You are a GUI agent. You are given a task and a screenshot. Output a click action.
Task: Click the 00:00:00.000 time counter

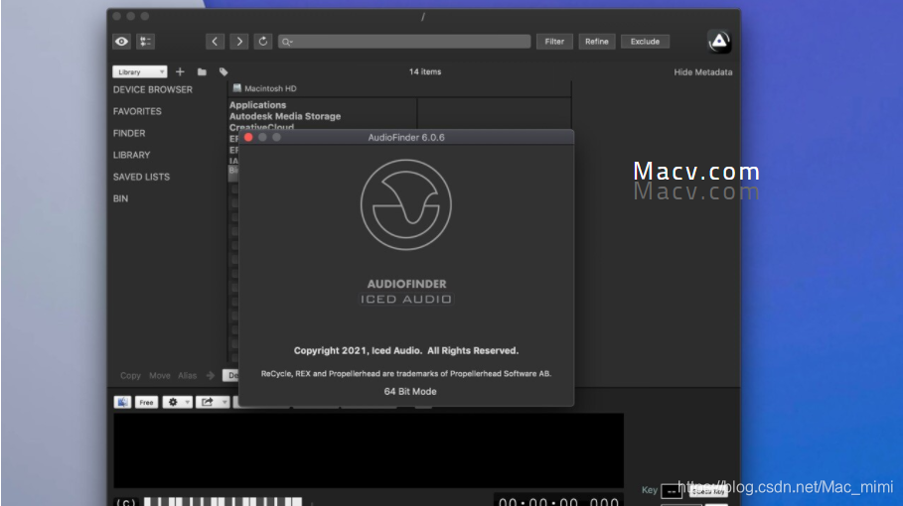tap(558, 501)
